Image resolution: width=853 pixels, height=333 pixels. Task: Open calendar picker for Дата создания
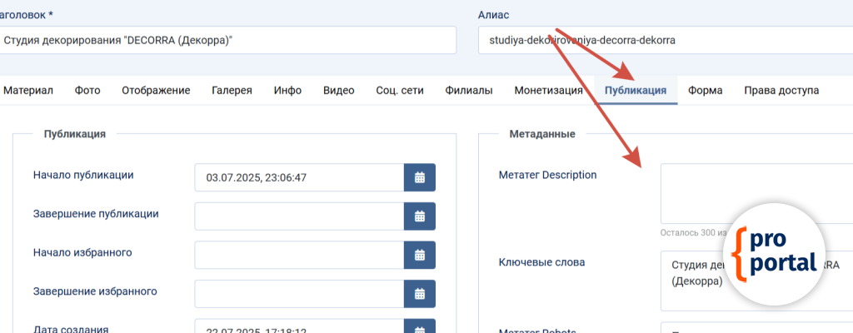click(420, 327)
